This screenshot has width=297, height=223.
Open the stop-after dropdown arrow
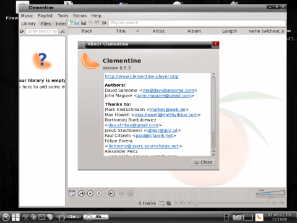point(105,193)
